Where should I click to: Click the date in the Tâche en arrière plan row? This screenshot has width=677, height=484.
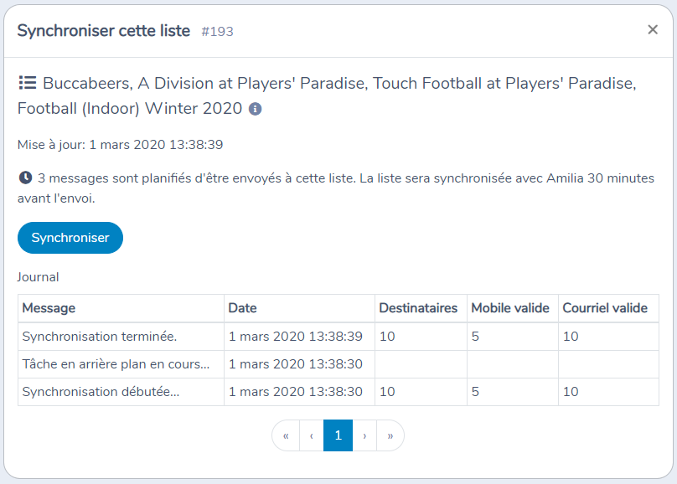pos(295,364)
